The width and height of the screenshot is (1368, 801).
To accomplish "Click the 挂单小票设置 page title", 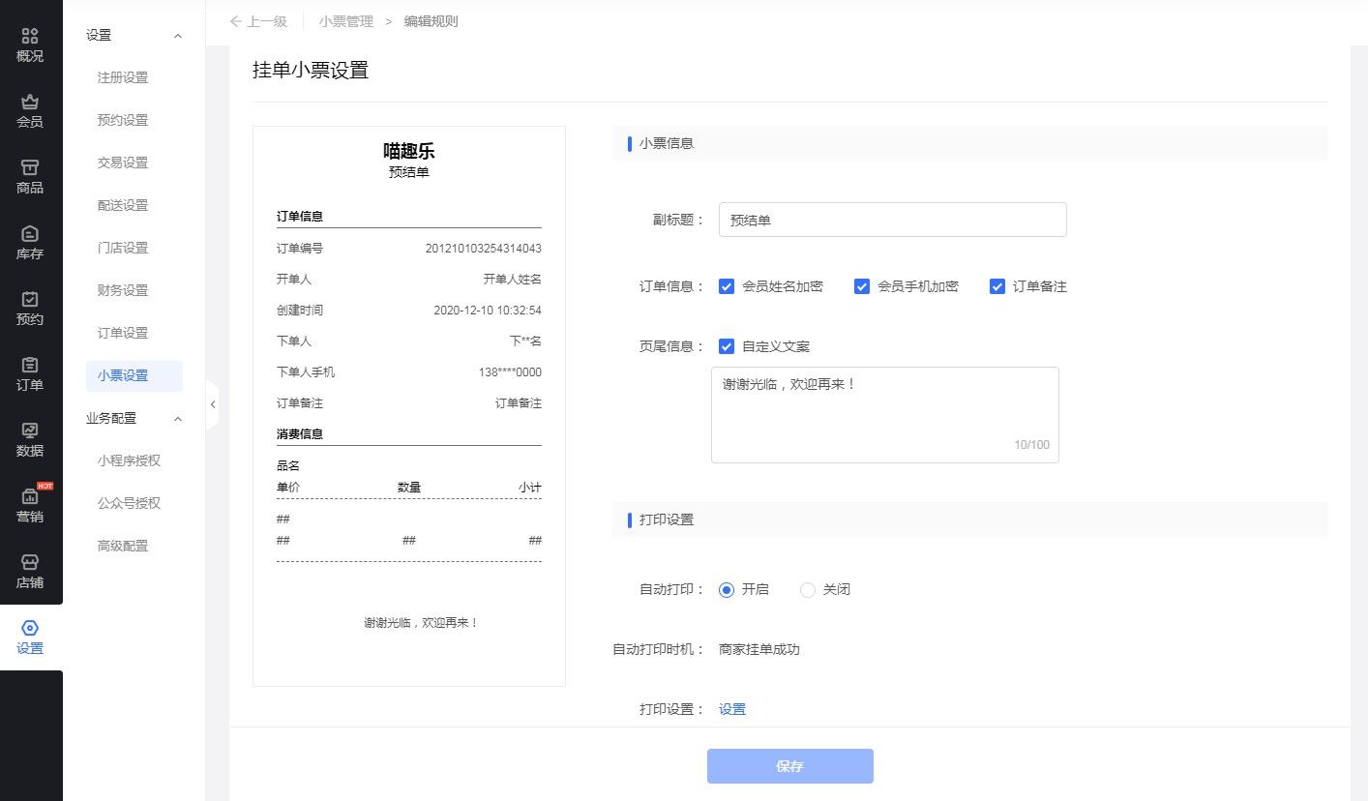I will pyautogui.click(x=311, y=71).
